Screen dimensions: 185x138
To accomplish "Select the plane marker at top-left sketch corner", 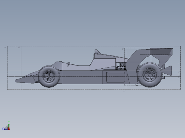I will tap(5, 47).
